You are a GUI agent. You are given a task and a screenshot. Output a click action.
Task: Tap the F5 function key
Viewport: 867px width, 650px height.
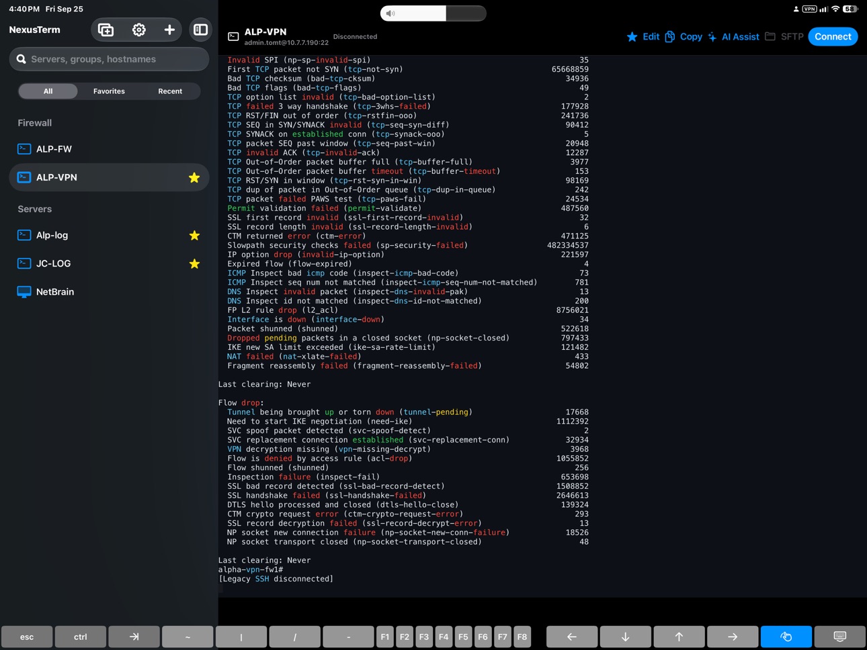(463, 637)
